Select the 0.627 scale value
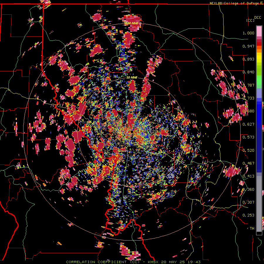 coord(248,124)
